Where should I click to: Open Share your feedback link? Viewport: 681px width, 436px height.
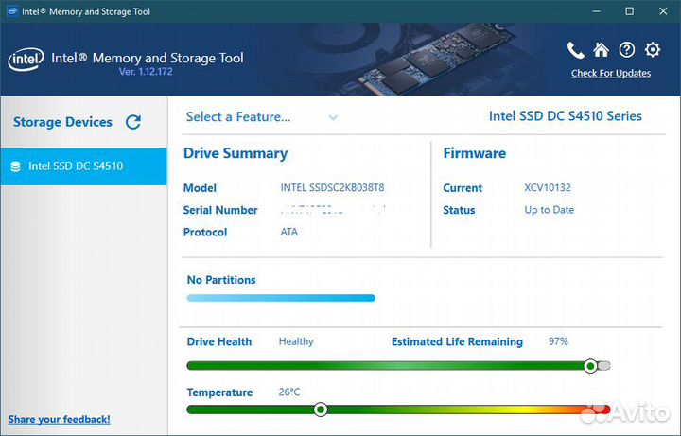[59, 419]
